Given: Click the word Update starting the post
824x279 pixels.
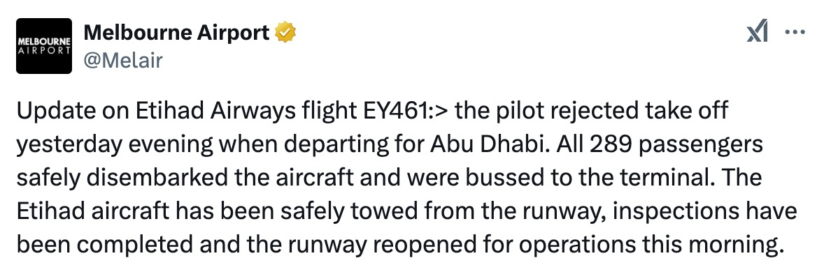Looking at the screenshot, I should [50, 112].
